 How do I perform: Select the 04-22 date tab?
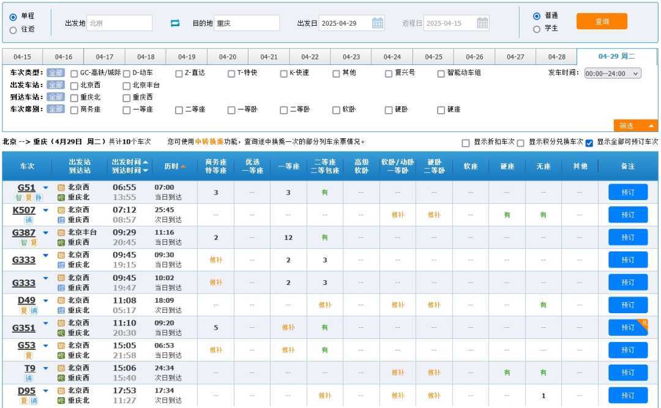310,57
